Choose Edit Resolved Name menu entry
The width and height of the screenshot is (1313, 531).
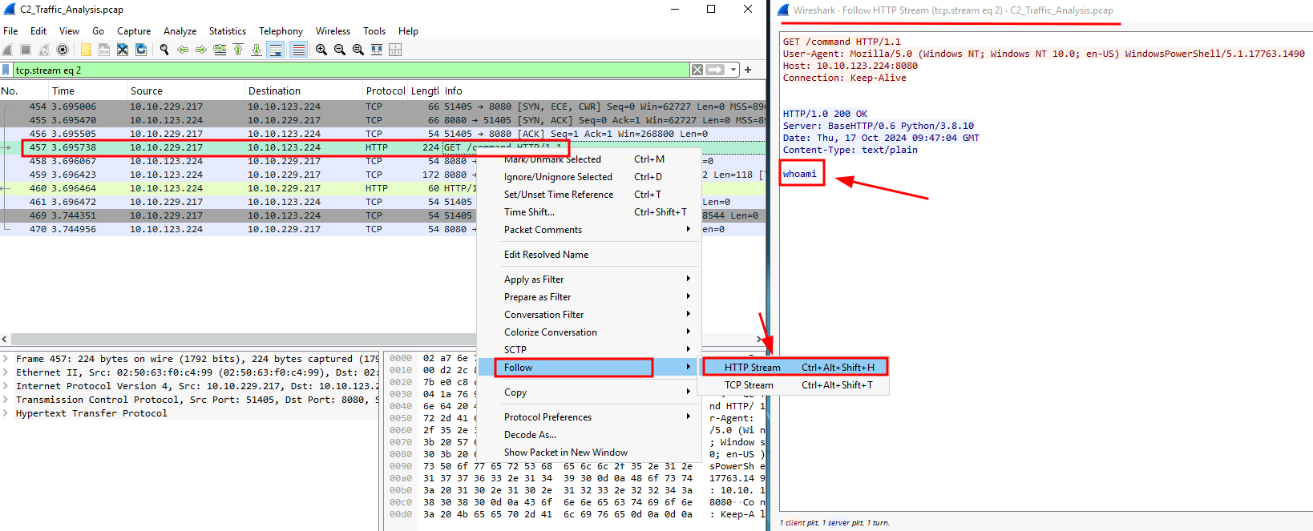tap(589, 255)
